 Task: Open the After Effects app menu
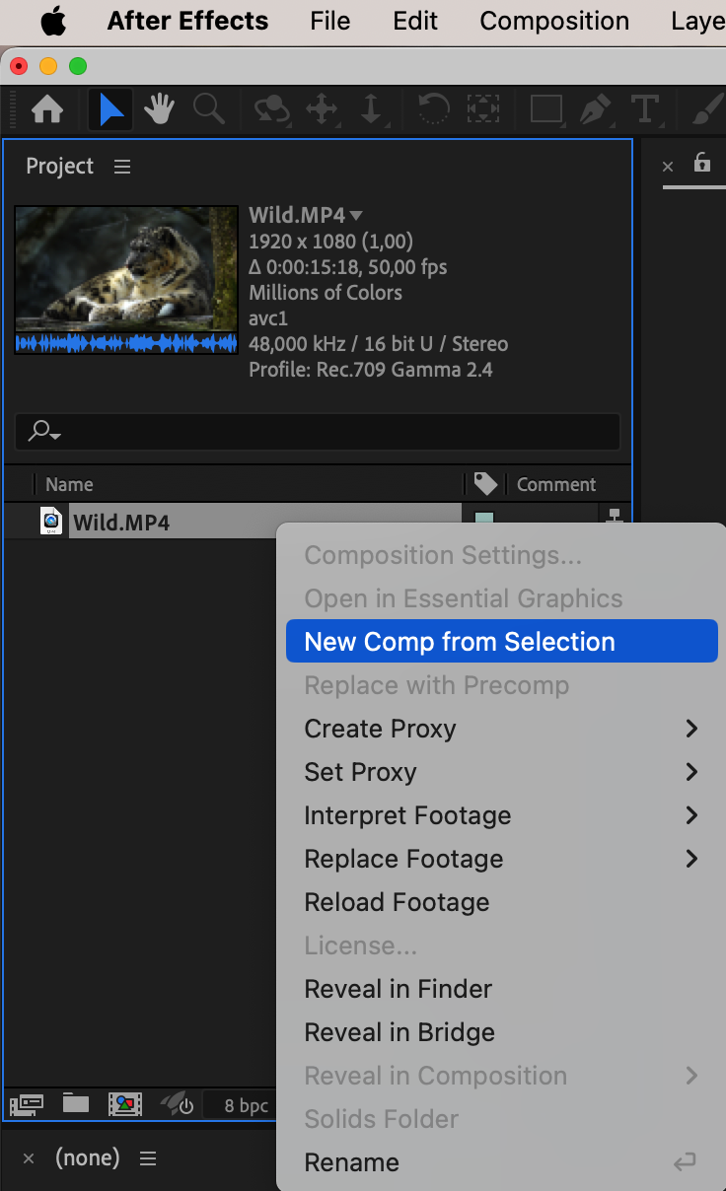coord(187,21)
